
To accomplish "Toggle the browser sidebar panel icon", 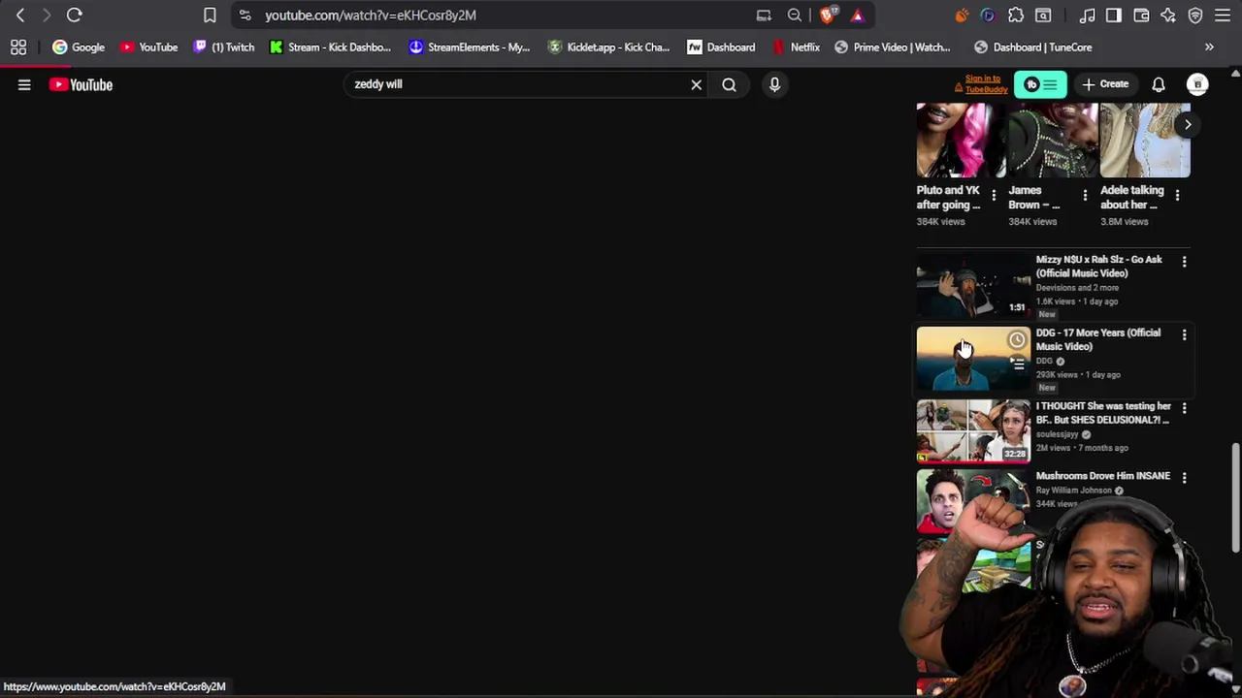I will point(1114,16).
